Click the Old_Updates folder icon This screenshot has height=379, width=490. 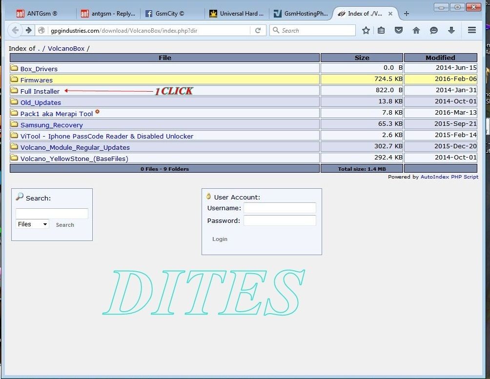coord(14,101)
